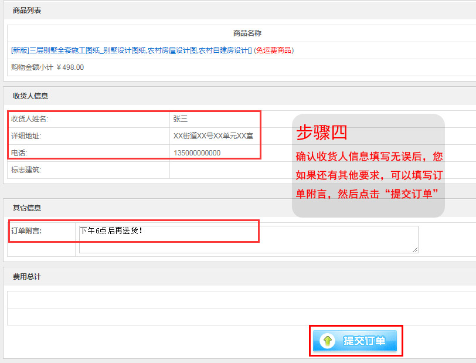Image resolution: width=476 pixels, height=363 pixels.
Task: Click the 收货人信息 section header
Action: click(x=30, y=96)
